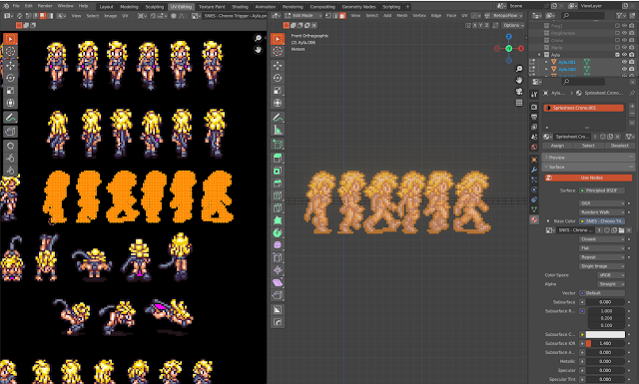
Task: Select the Rotate tool in UV editor
Action: pos(10,78)
